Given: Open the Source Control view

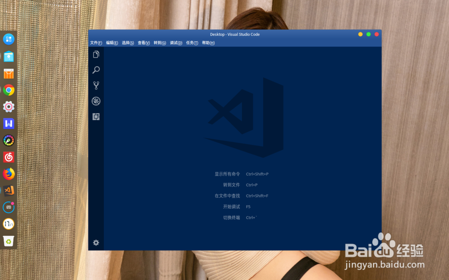Looking at the screenshot, I should pyautogui.click(x=96, y=86).
